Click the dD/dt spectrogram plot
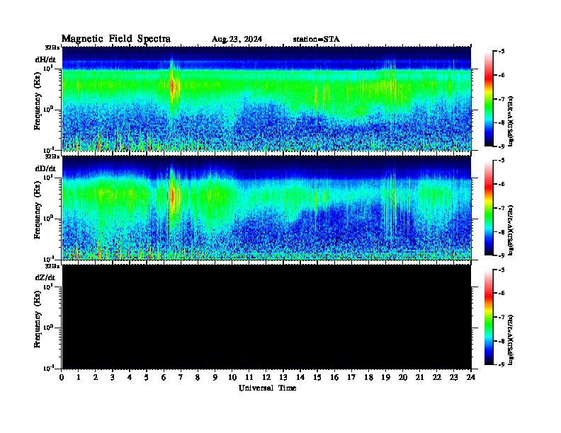Viewport: 561px width, 433px height. [x=266, y=208]
